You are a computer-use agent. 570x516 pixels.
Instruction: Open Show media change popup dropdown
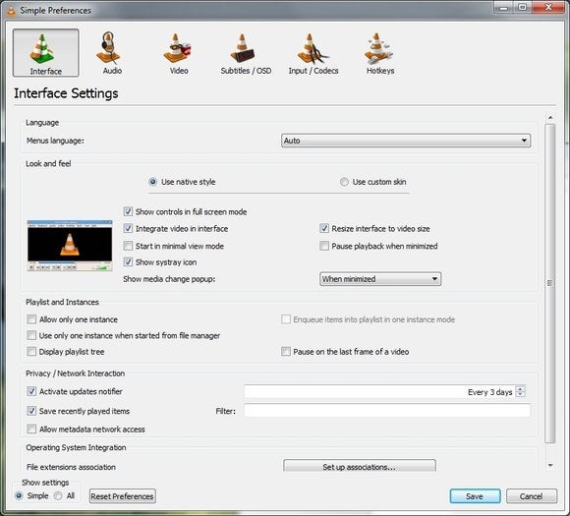(380, 279)
